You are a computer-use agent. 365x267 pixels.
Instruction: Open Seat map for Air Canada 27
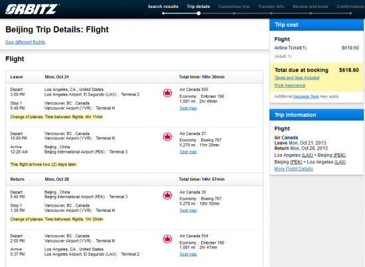pos(188,152)
